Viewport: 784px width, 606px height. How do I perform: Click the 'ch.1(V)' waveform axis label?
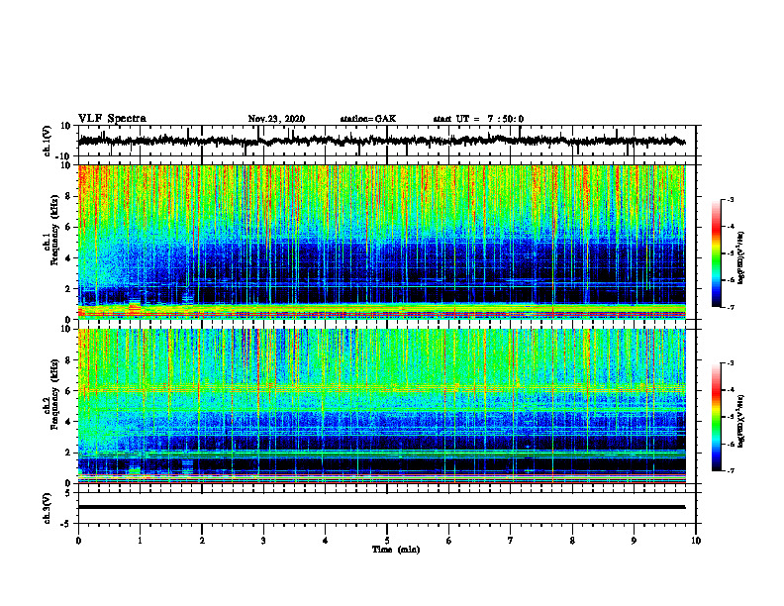point(49,141)
